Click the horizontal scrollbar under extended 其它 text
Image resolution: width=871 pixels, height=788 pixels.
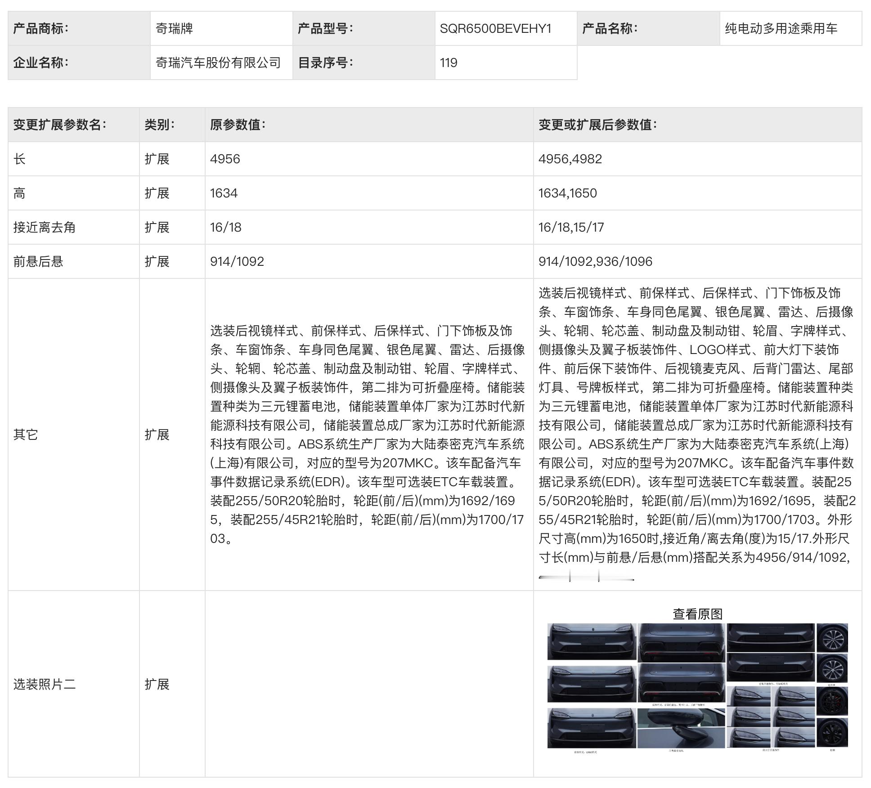point(586,577)
